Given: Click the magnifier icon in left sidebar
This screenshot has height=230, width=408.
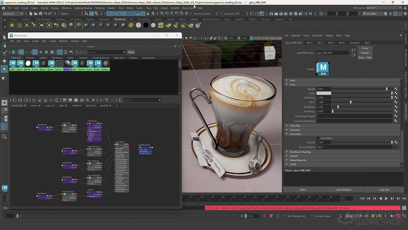Looking at the screenshot, I should [x=4, y=136].
